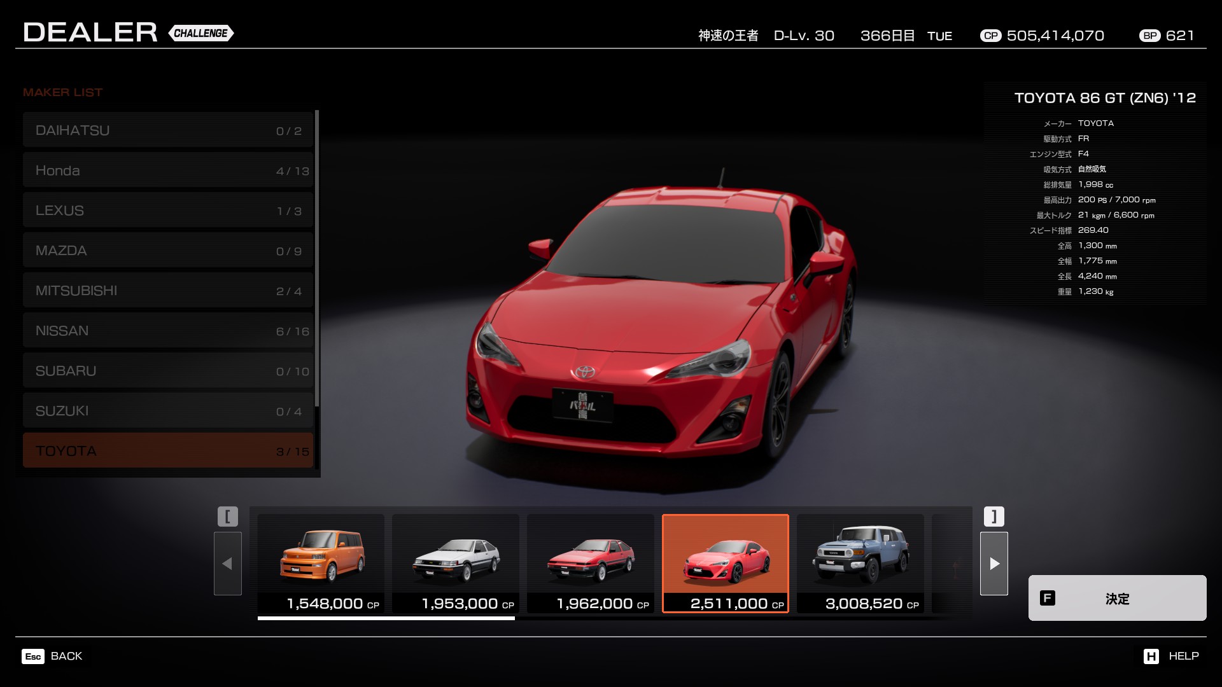This screenshot has width=1222, height=687.
Task: Select NISSAN in the maker list
Action: pos(168,330)
